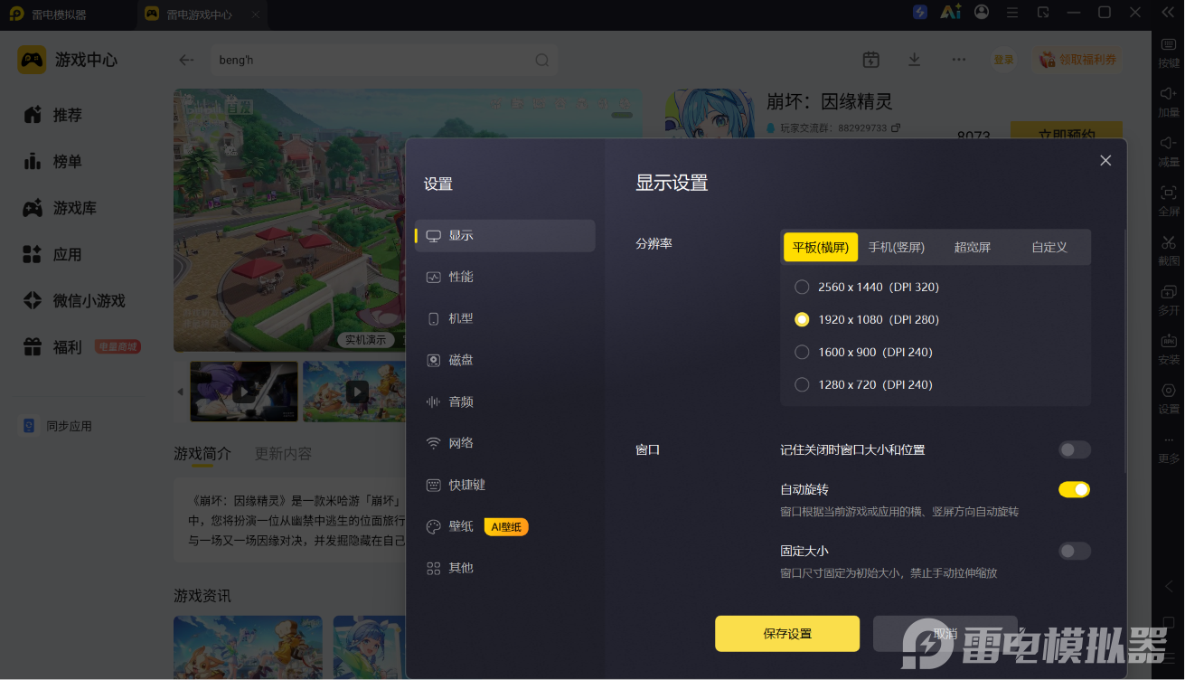The height and width of the screenshot is (680, 1185).
Task: Disable the 自动旋转 switch
Action: [1075, 489]
